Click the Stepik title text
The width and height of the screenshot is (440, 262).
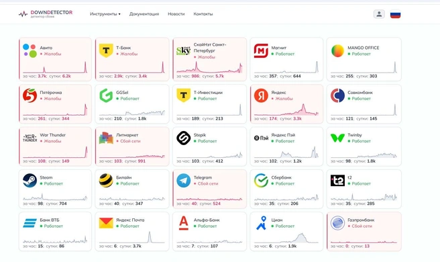click(x=199, y=135)
